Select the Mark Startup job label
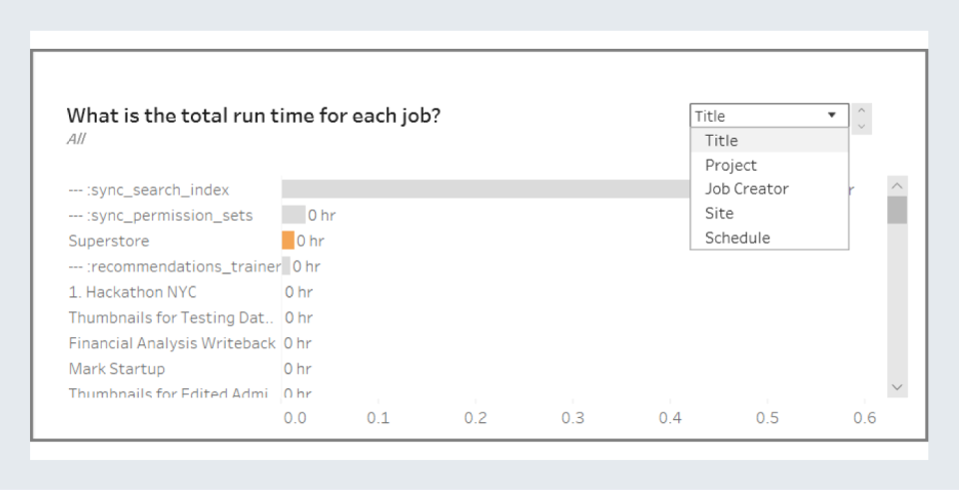The width and height of the screenshot is (959, 490). tap(117, 369)
